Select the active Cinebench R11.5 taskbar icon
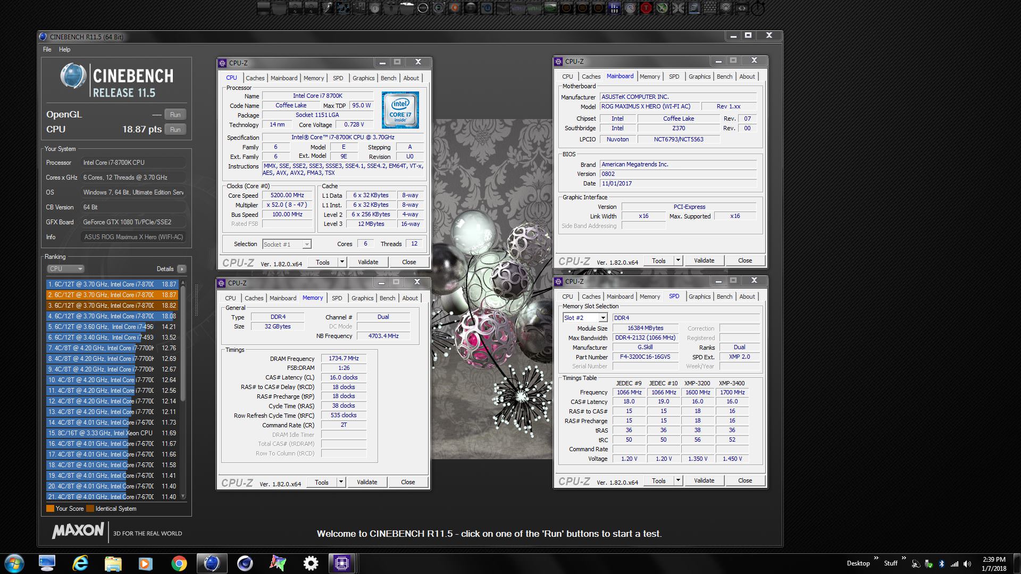 click(x=212, y=563)
